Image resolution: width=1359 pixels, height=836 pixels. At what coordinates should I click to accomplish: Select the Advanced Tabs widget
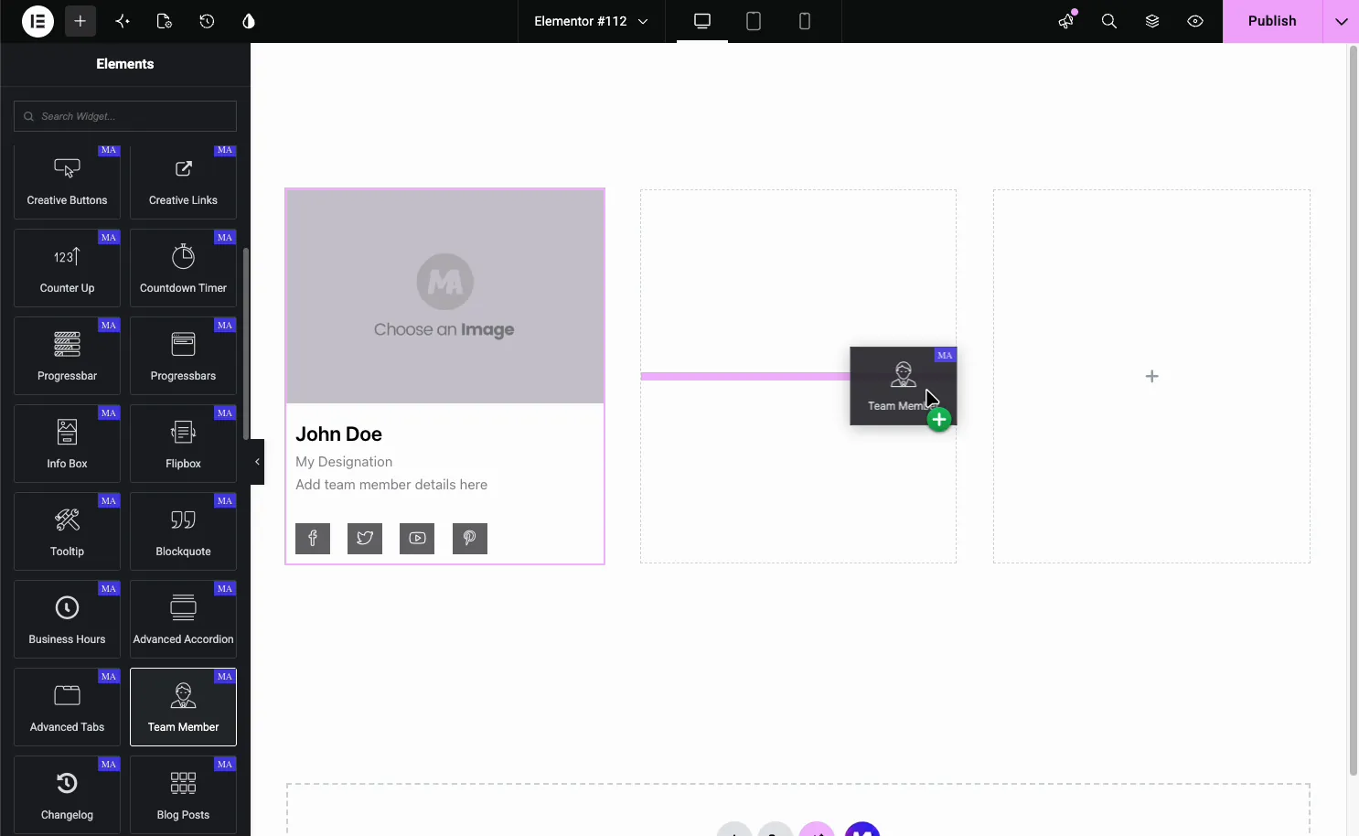(x=67, y=707)
